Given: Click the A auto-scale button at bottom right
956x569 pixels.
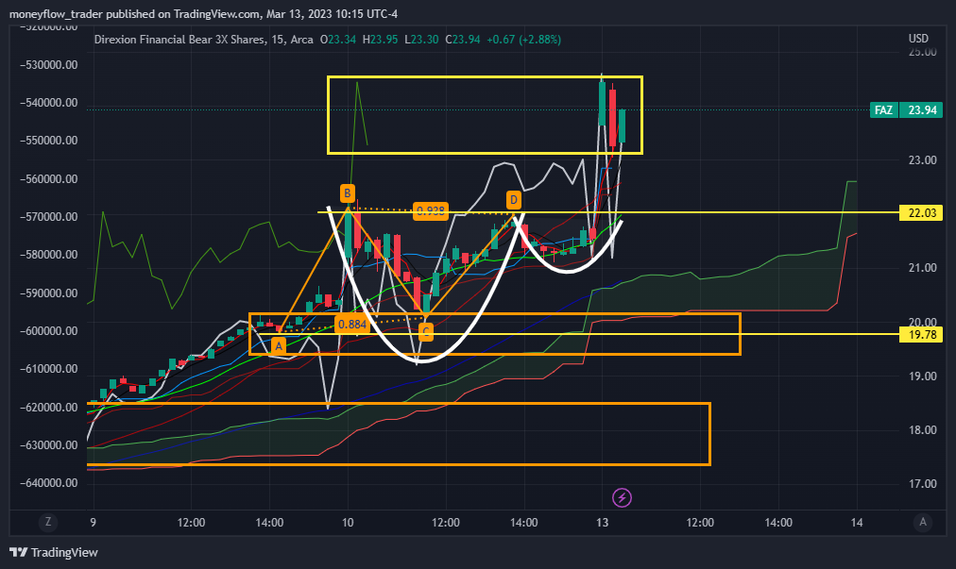Looking at the screenshot, I should (923, 522).
